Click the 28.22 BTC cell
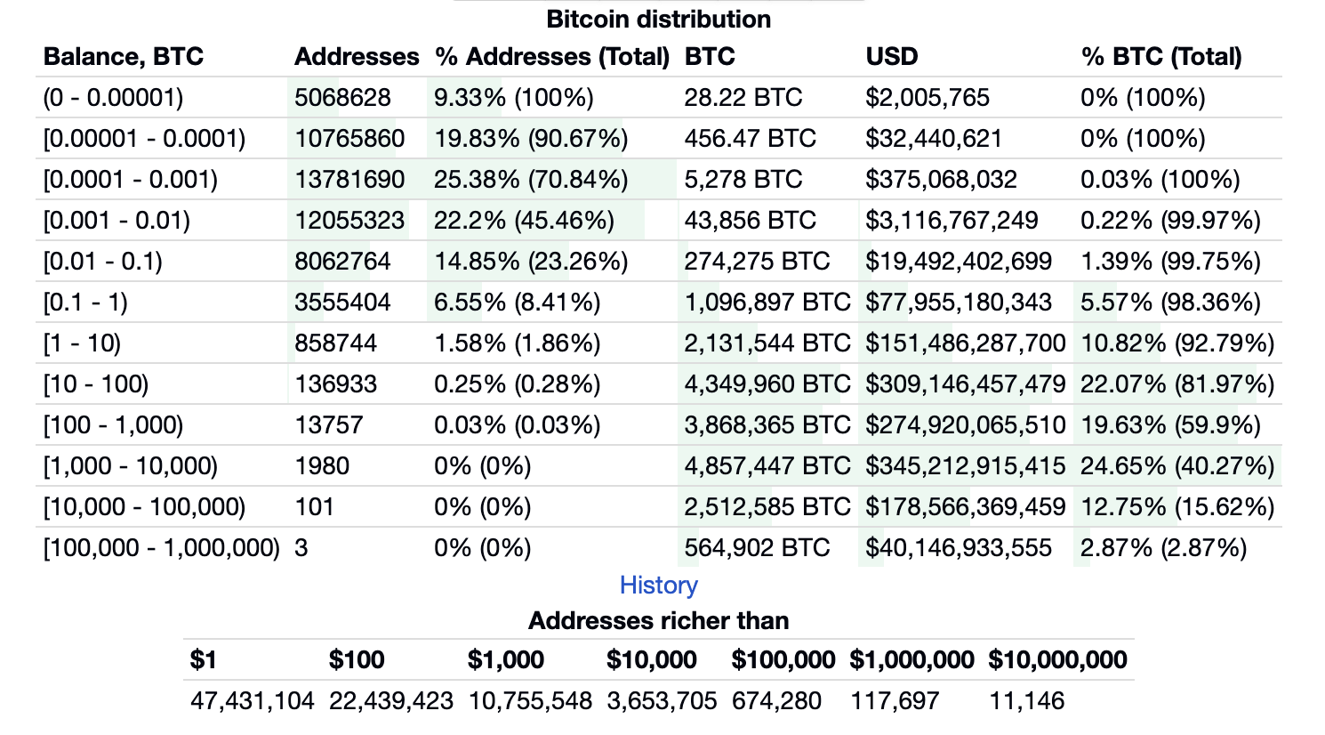The height and width of the screenshot is (735, 1325). point(743,98)
